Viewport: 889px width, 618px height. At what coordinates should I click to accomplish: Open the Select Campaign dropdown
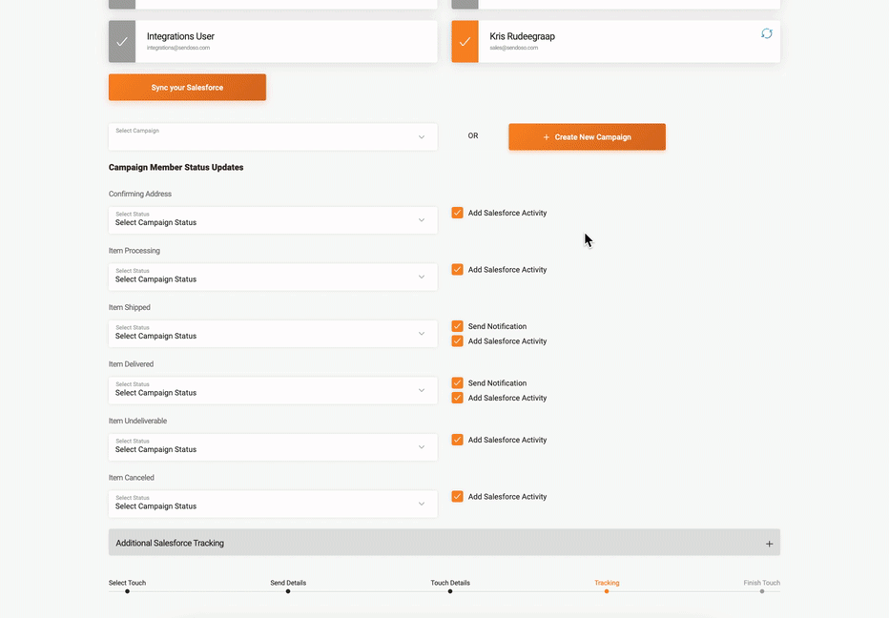tap(273, 136)
